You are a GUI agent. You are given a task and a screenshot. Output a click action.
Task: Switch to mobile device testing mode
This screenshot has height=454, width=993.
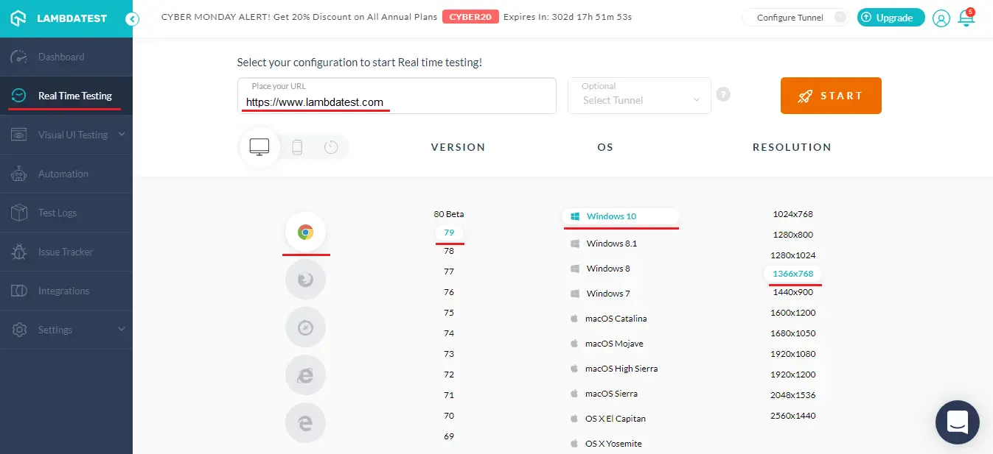click(x=297, y=147)
